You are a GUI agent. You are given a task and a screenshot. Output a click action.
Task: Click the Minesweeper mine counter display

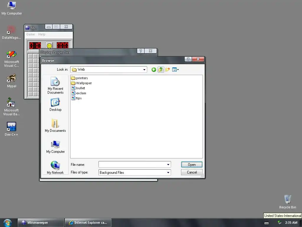[35, 46]
